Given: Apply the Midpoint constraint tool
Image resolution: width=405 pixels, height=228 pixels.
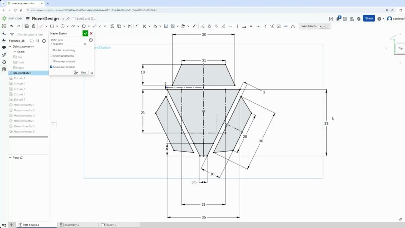Looking at the screenshot, I should click(x=258, y=26).
